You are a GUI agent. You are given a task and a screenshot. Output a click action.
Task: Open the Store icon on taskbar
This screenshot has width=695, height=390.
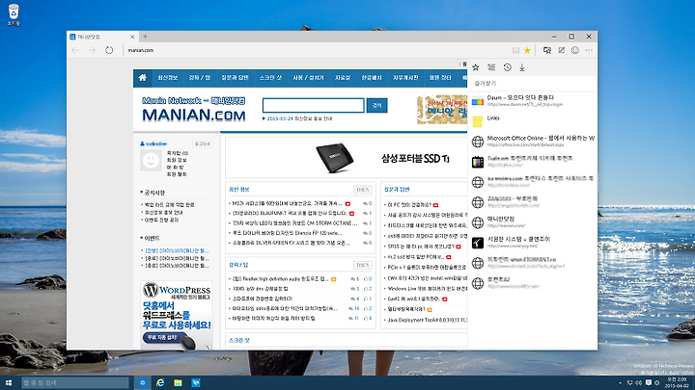[x=195, y=382]
